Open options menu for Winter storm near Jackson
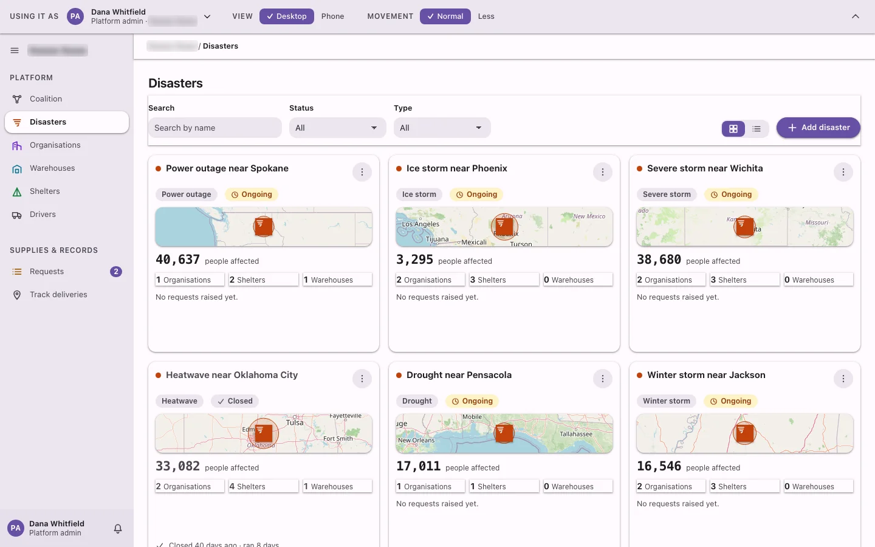 click(x=843, y=379)
